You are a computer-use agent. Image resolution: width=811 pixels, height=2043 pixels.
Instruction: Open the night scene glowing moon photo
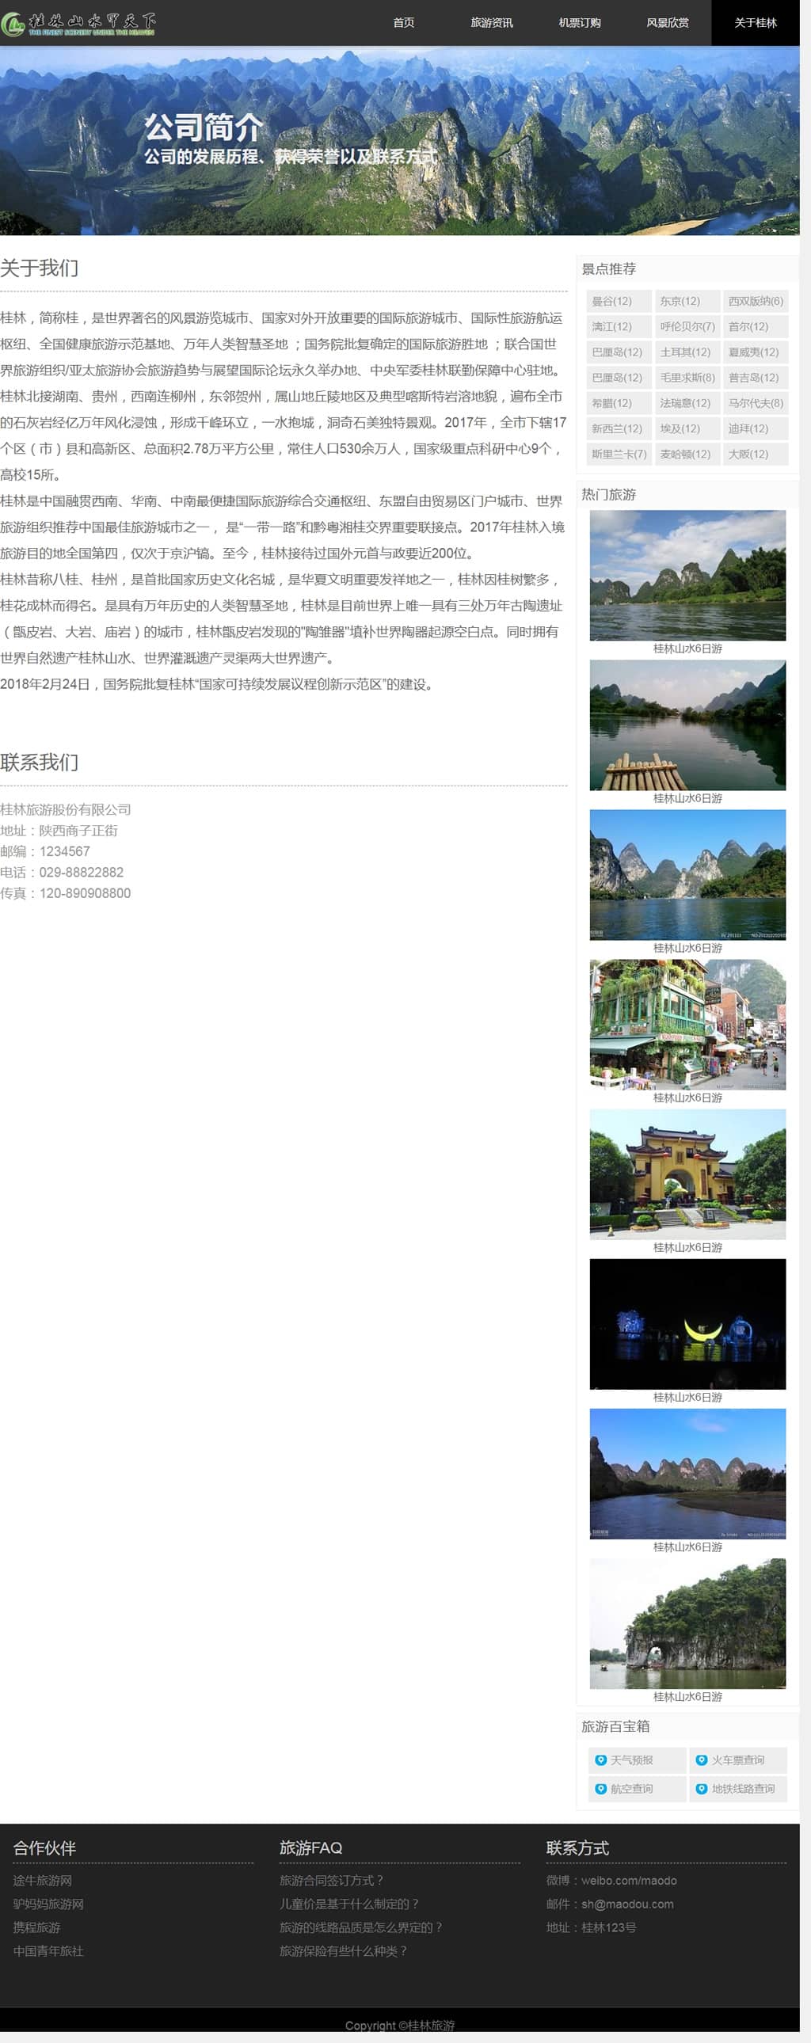click(687, 1324)
